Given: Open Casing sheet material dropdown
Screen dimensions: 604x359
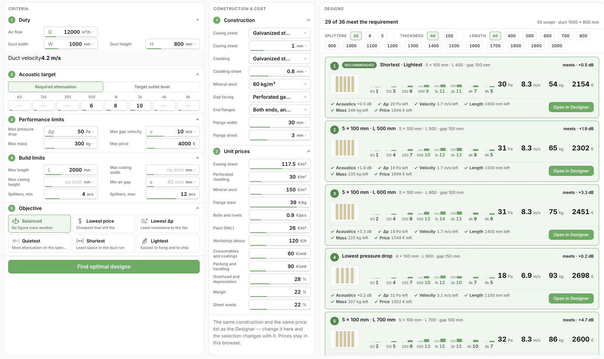Looking at the screenshot, I should tap(280, 33).
